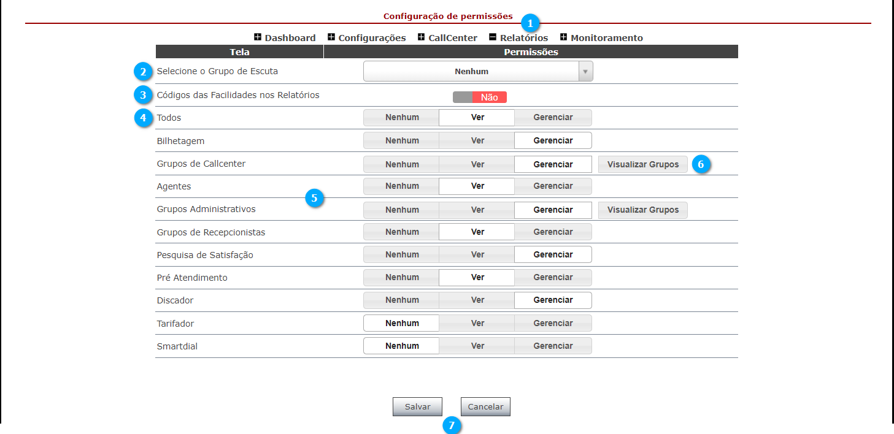Viewport: 894px width, 434px height.
Task: Set Grupos Administrativos to Ver
Action: coord(477,210)
